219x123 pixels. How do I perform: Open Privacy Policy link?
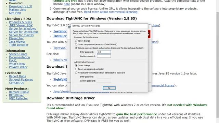[18, 67]
